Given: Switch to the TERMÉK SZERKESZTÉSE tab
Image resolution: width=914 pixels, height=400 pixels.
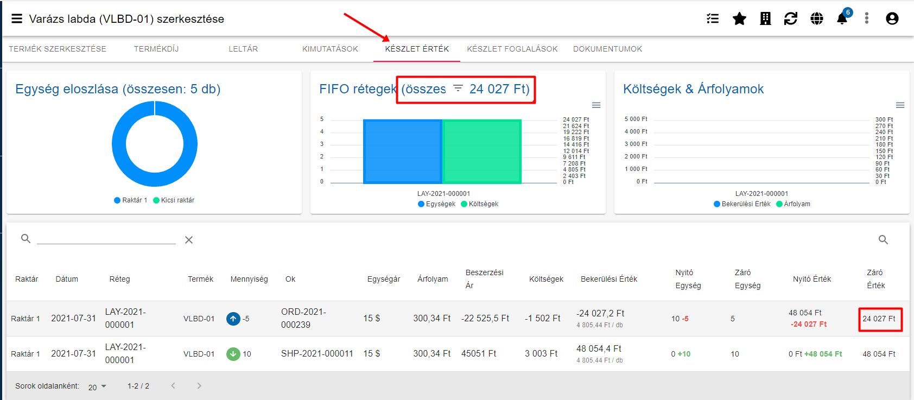Looking at the screenshot, I should click(x=58, y=49).
